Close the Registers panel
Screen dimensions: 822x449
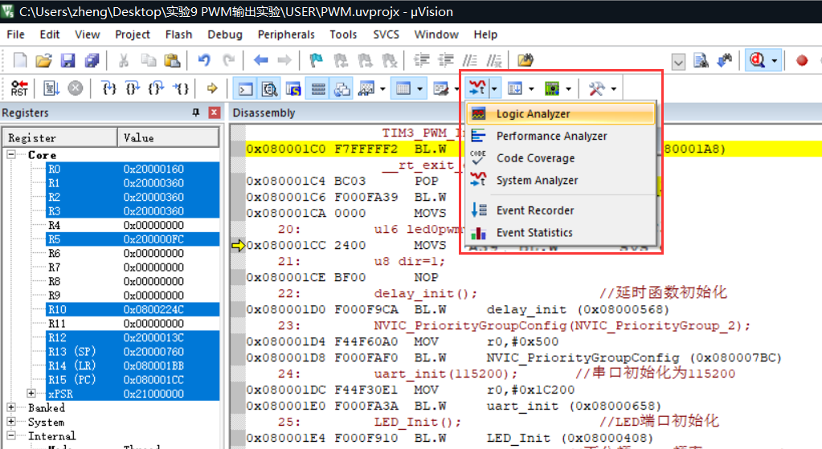[x=214, y=112]
